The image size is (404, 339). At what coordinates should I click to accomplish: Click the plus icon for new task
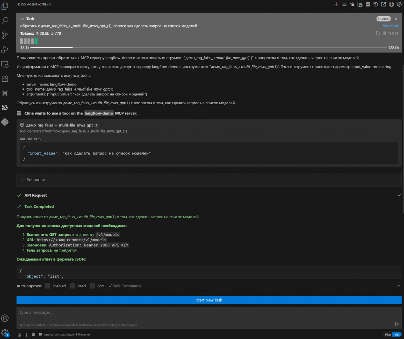click(x=336, y=4)
